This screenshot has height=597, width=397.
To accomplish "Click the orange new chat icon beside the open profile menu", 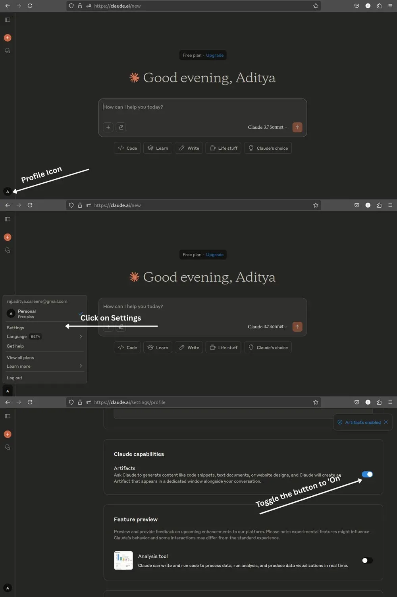I will tap(8, 237).
